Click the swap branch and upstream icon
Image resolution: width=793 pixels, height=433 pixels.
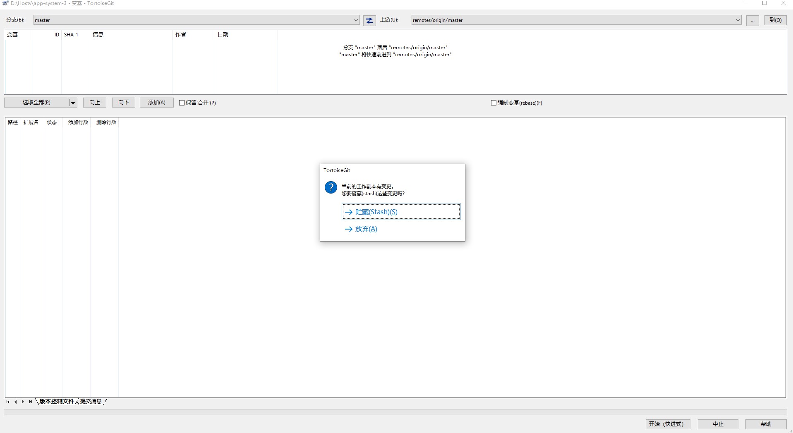point(369,20)
